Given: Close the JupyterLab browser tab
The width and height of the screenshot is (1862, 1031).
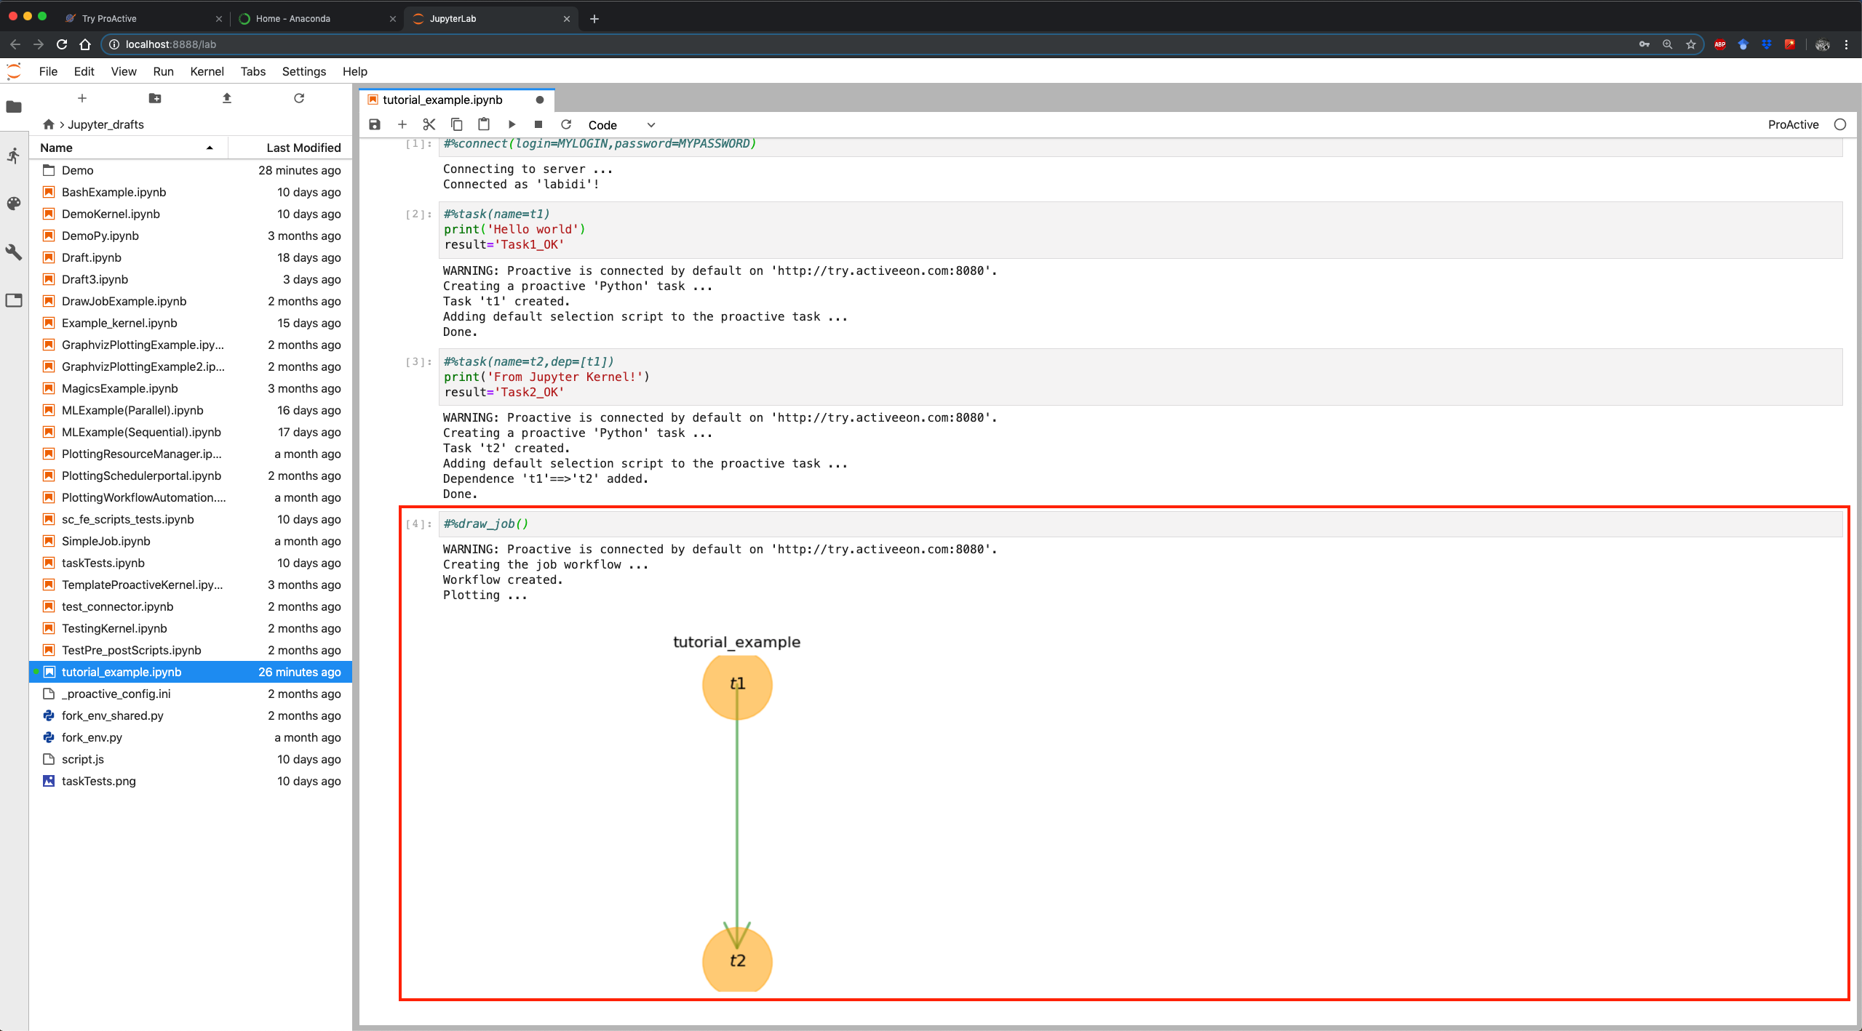Looking at the screenshot, I should point(567,19).
